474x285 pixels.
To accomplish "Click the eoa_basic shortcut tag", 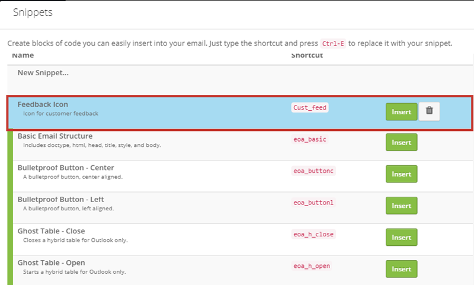I will pos(309,139).
